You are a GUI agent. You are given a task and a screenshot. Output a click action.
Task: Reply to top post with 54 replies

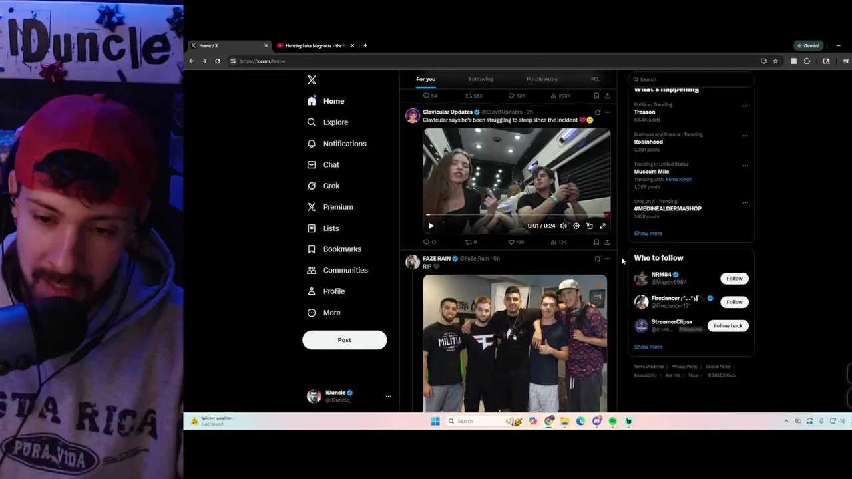pyautogui.click(x=430, y=96)
